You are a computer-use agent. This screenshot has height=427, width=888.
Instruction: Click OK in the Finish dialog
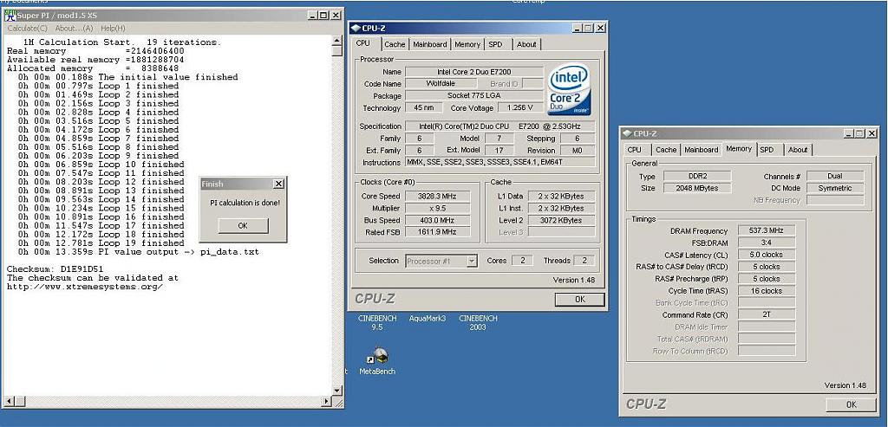pos(243,225)
